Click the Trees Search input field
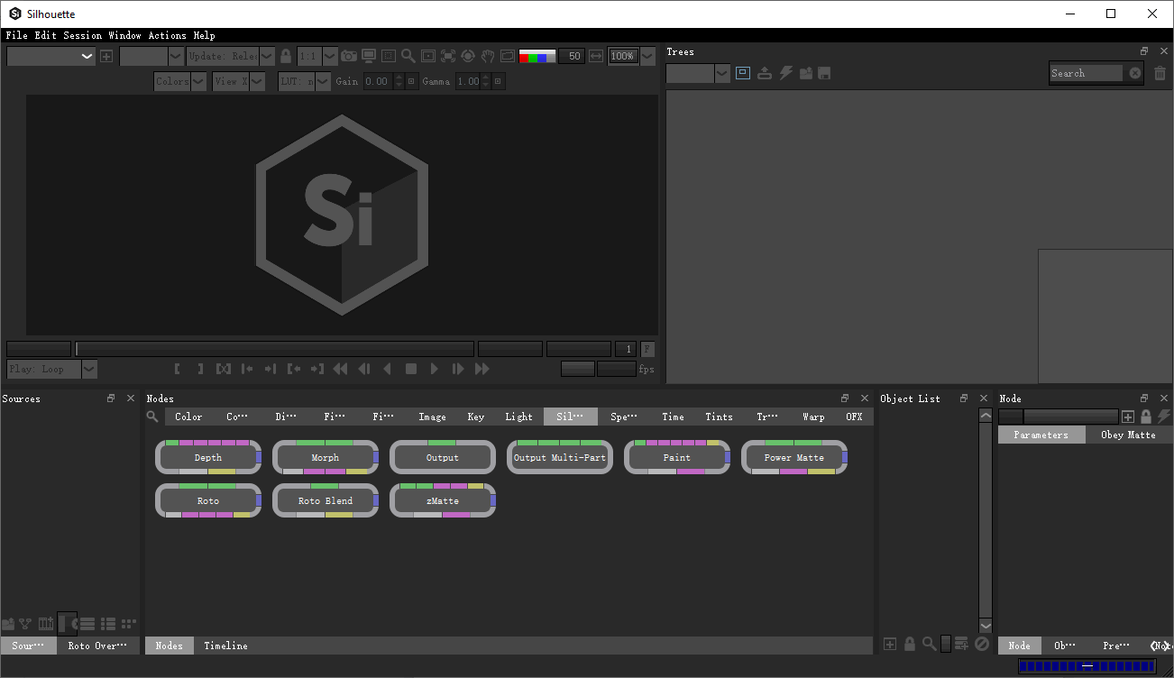This screenshot has height=678, width=1174. click(1087, 73)
